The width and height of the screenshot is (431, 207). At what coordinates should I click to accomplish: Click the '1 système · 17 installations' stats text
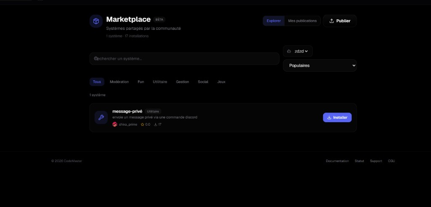[x=127, y=36]
